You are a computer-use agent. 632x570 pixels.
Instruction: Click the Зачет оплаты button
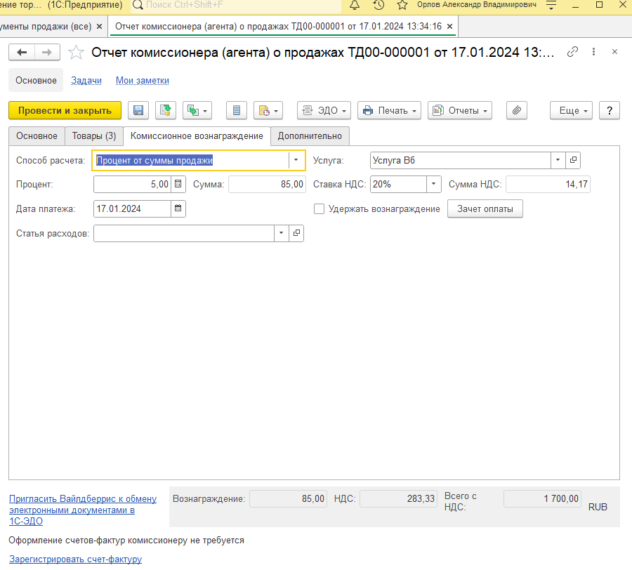tap(485, 208)
